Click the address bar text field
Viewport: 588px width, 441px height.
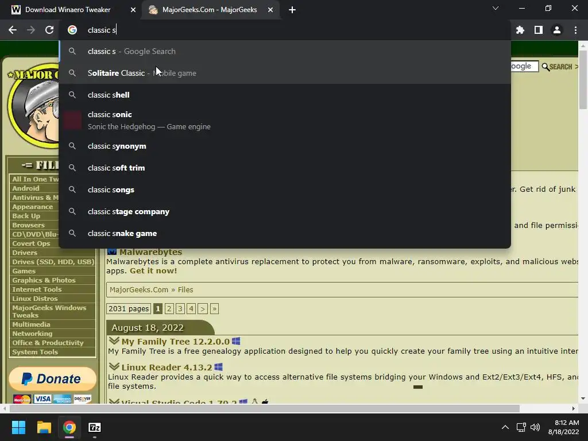[285, 30]
